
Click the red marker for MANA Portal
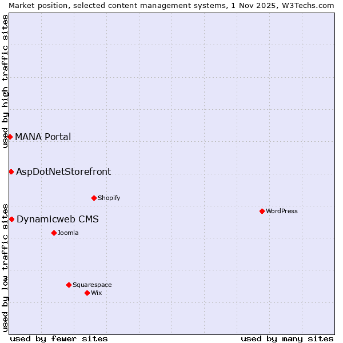10,137
